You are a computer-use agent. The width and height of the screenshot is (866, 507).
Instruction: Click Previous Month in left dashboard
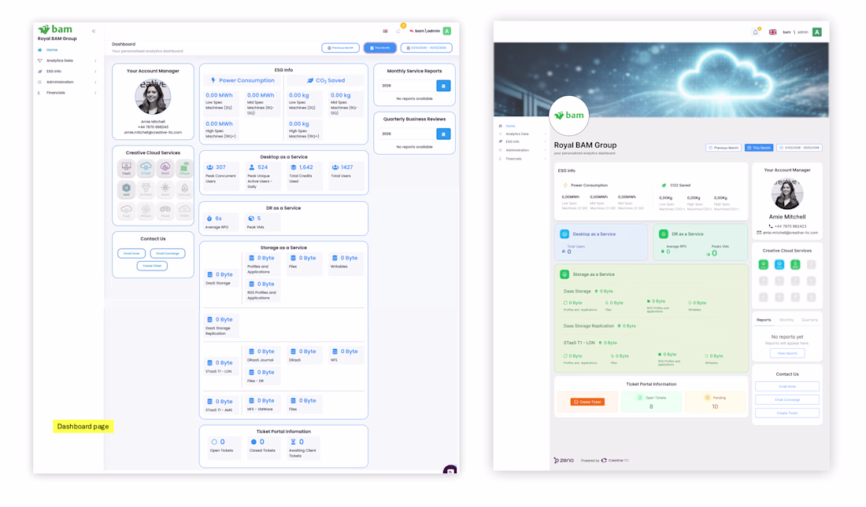coord(340,48)
